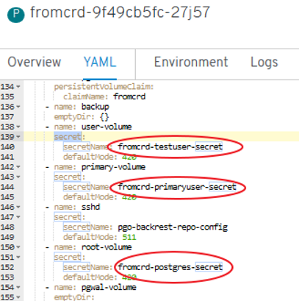Click 'secret:' on line 151
299x301 pixels.
[x=70, y=257]
